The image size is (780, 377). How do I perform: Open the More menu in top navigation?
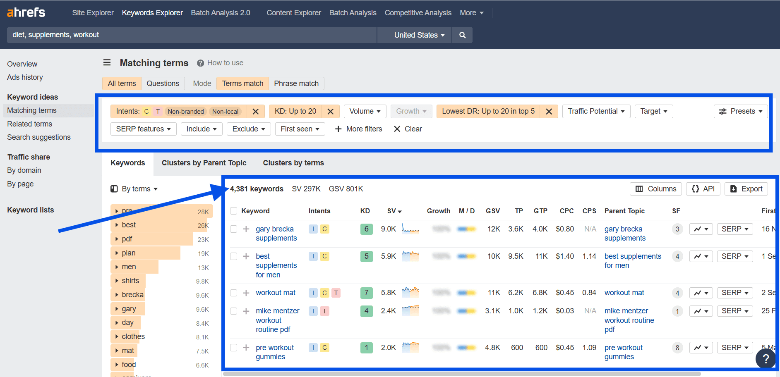coord(472,13)
